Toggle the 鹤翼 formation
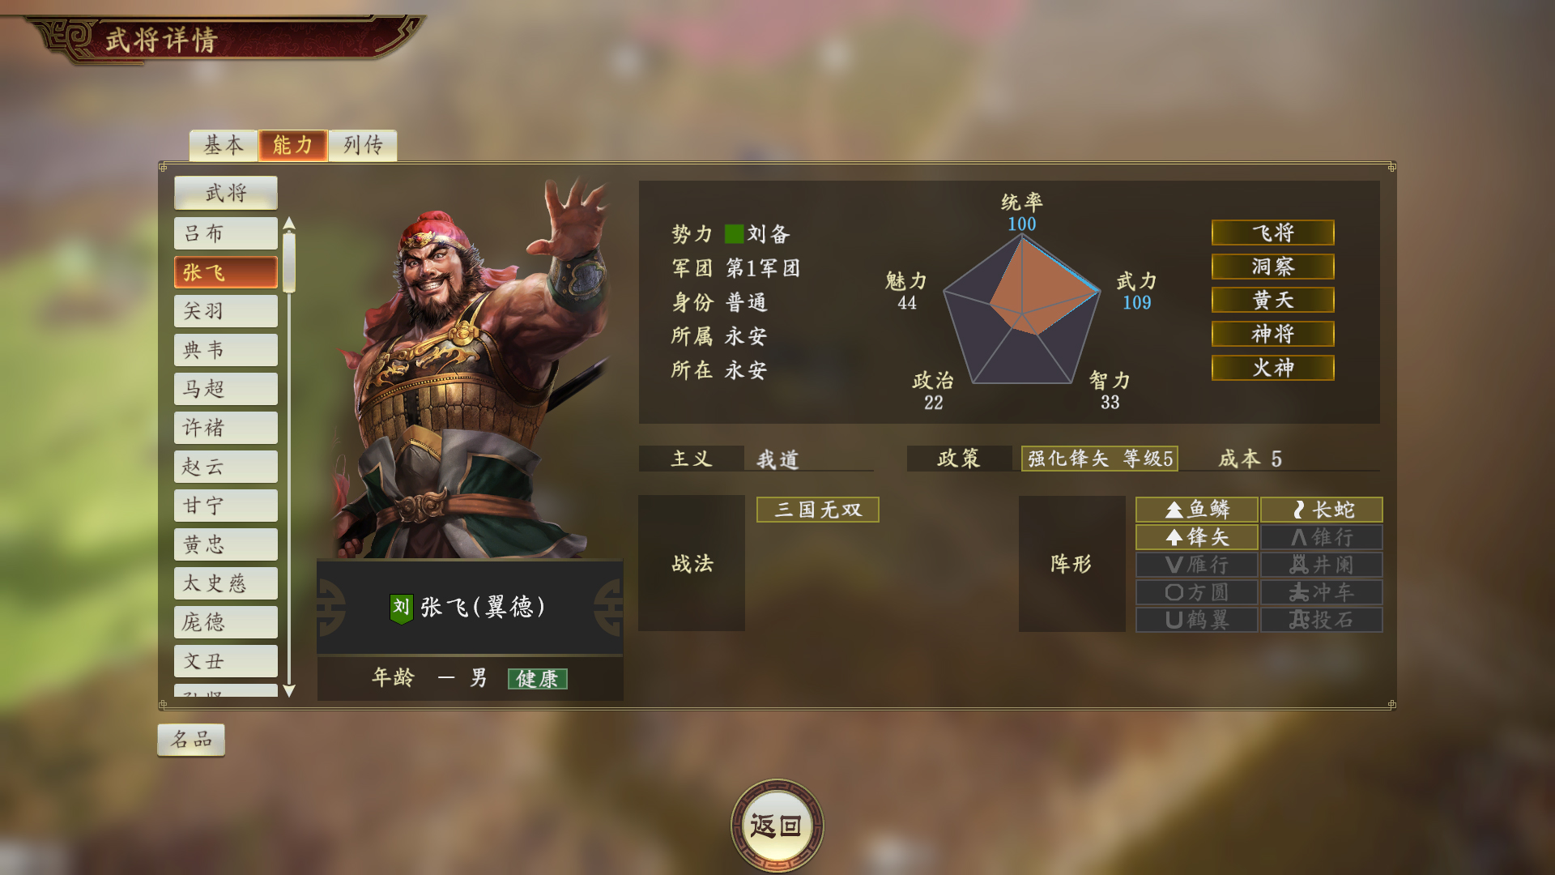Viewport: 1555px width, 875px height. [x=1196, y=620]
